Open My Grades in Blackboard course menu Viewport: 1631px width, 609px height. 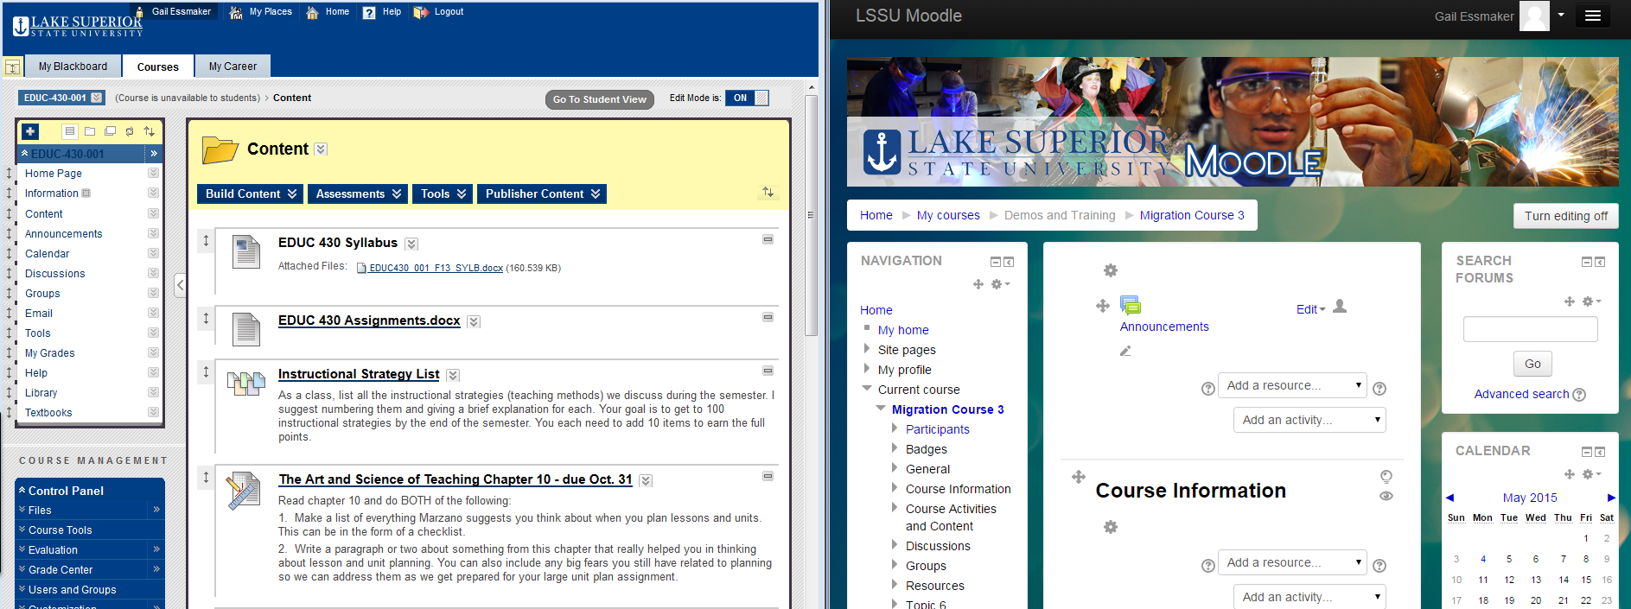point(50,353)
